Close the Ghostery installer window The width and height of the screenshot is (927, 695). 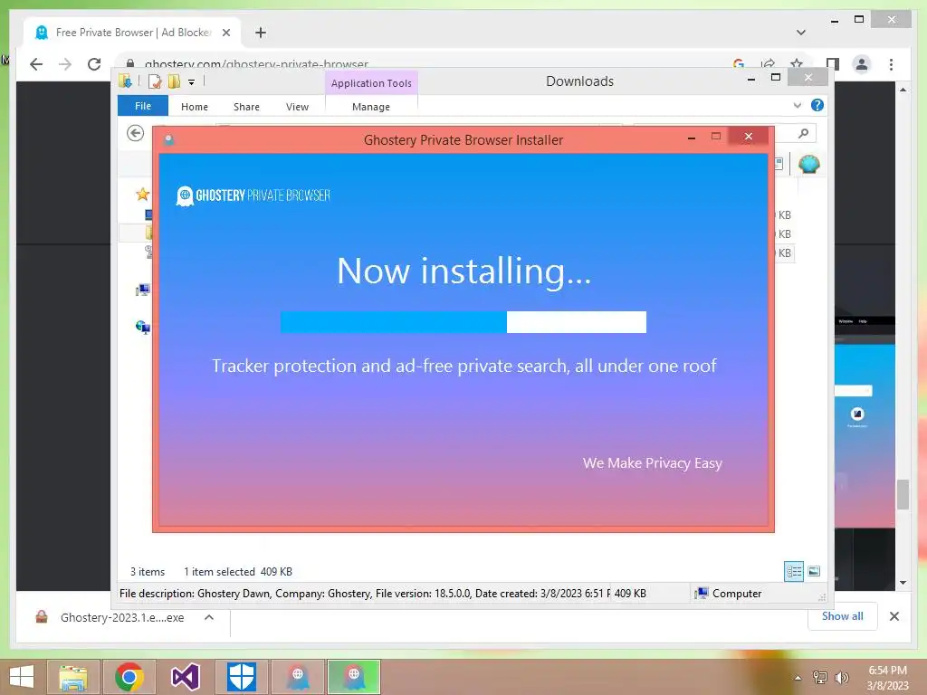point(749,137)
